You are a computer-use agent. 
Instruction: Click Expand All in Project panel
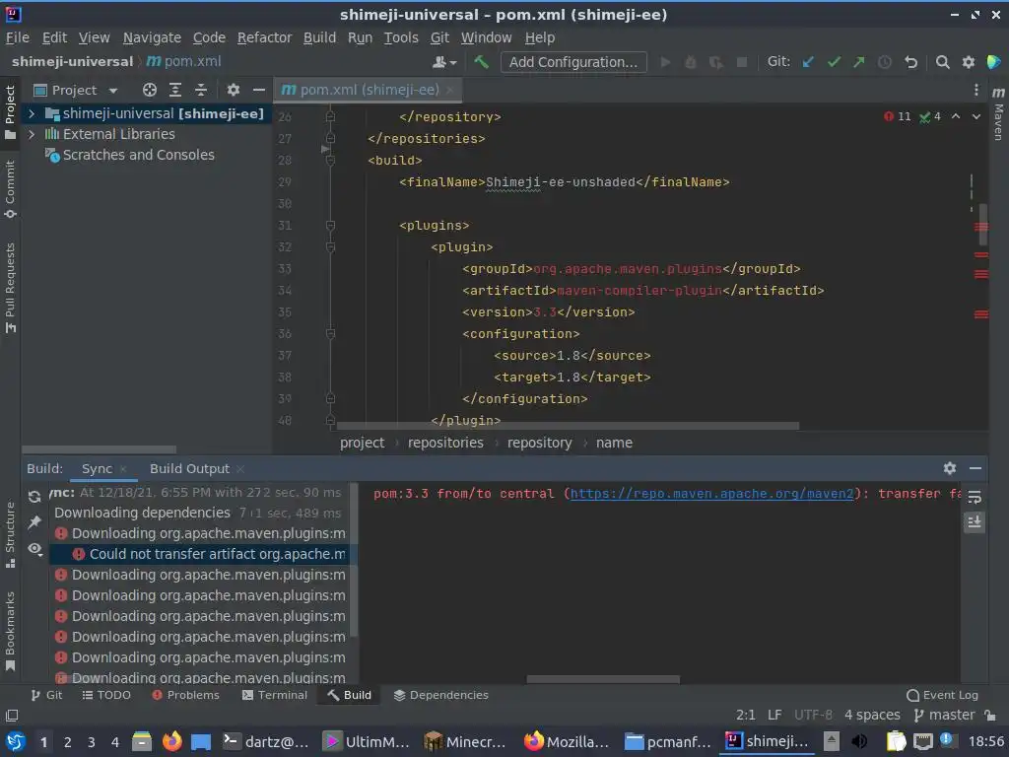175,90
